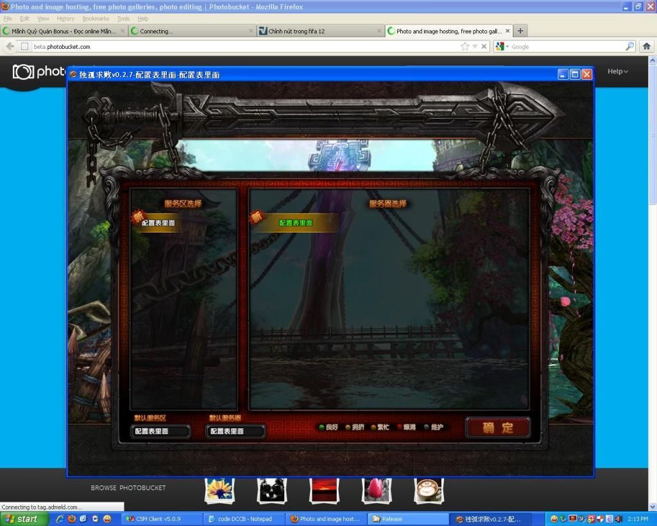Screen dimensions: 657x526
Task: Open the Photobucket Help dropdown
Action: (618, 71)
